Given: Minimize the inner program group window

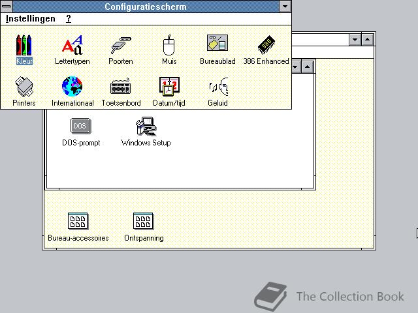Looking at the screenshot, I should [x=295, y=67].
